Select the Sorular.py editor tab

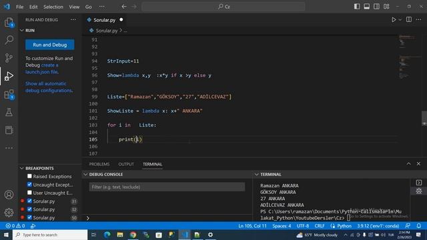point(105,20)
